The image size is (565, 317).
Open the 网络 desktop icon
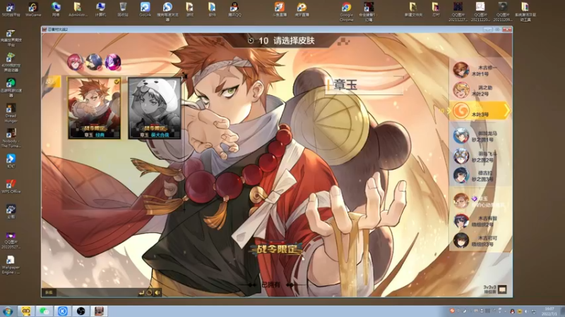56,9
